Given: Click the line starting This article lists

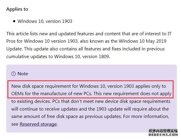Looking at the screenshot, I should [x=89, y=34].
